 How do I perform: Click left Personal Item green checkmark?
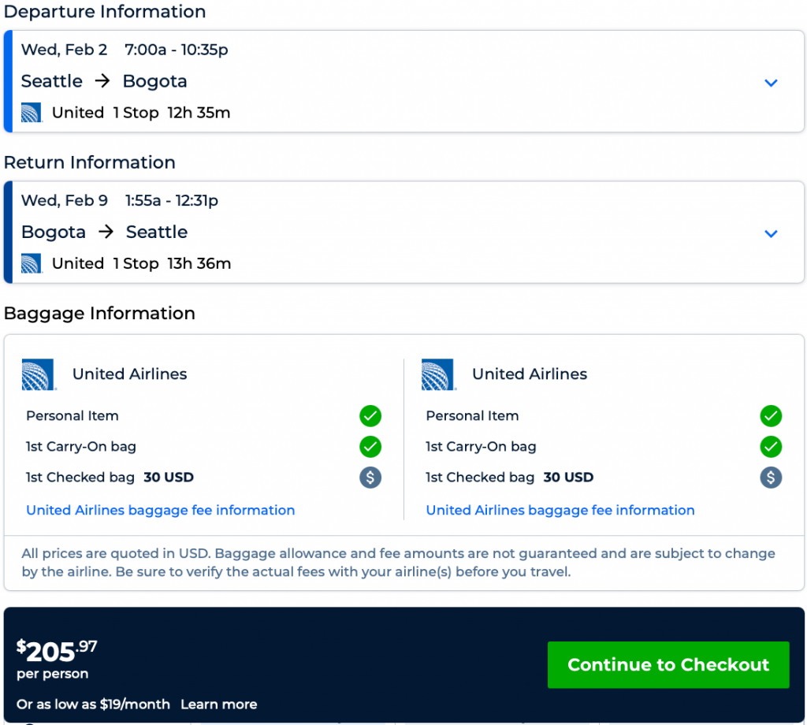(370, 415)
